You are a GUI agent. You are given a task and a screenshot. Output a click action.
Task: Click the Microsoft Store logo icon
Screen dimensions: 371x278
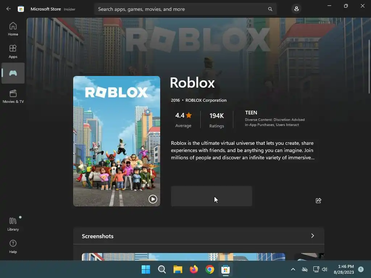click(x=21, y=9)
